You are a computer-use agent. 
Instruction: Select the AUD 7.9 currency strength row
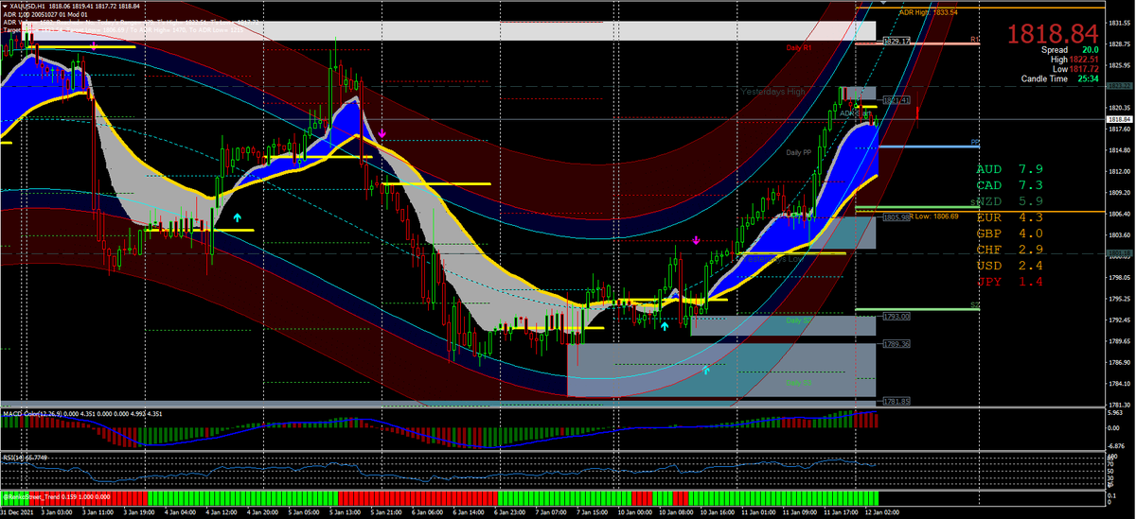tap(1009, 168)
